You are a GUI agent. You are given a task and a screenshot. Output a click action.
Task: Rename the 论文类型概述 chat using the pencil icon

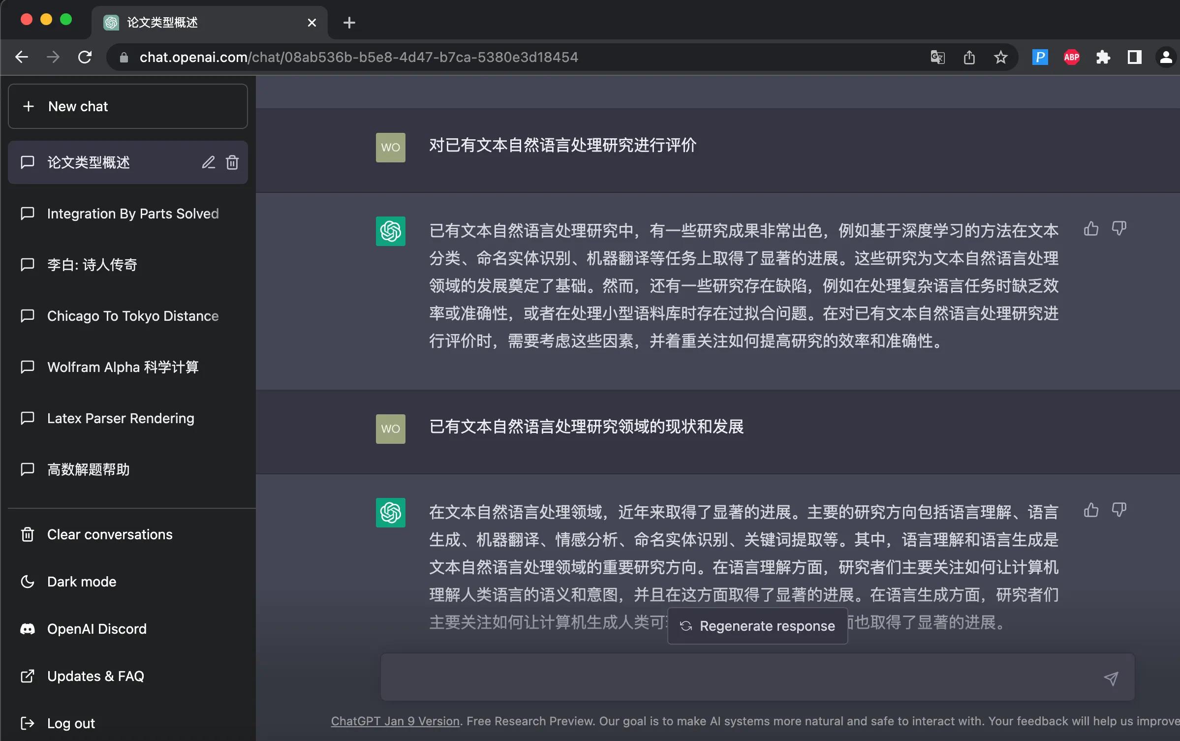point(208,162)
